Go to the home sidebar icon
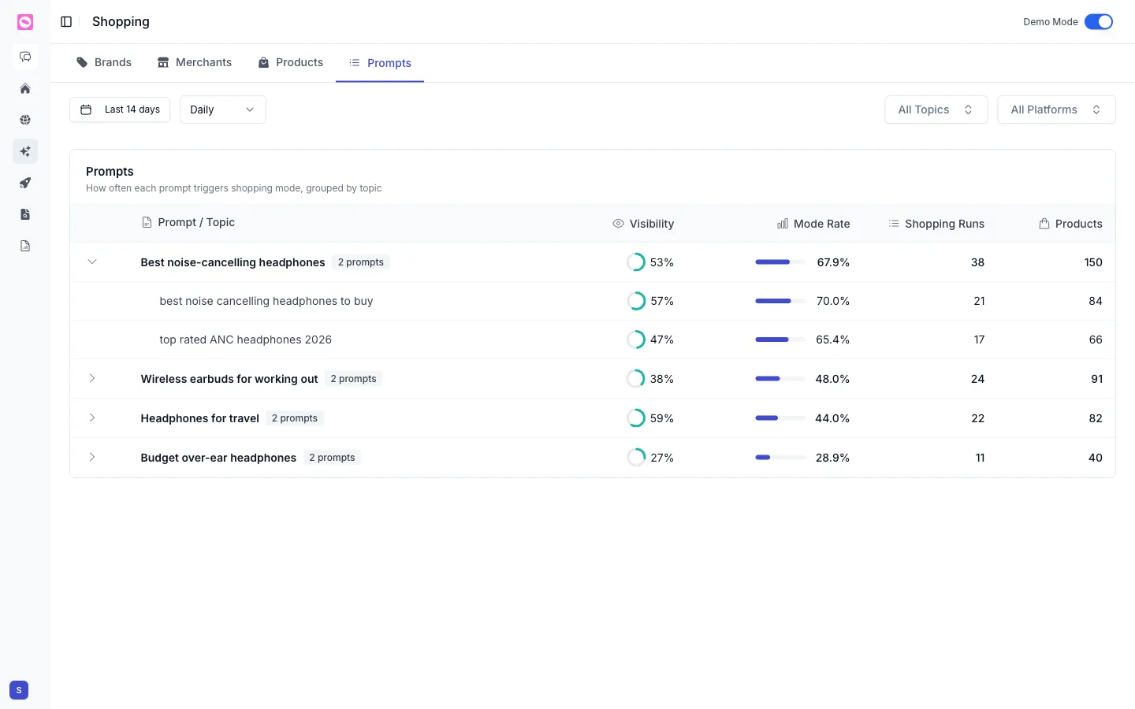Viewport: 1135px width, 709px height. (25, 88)
